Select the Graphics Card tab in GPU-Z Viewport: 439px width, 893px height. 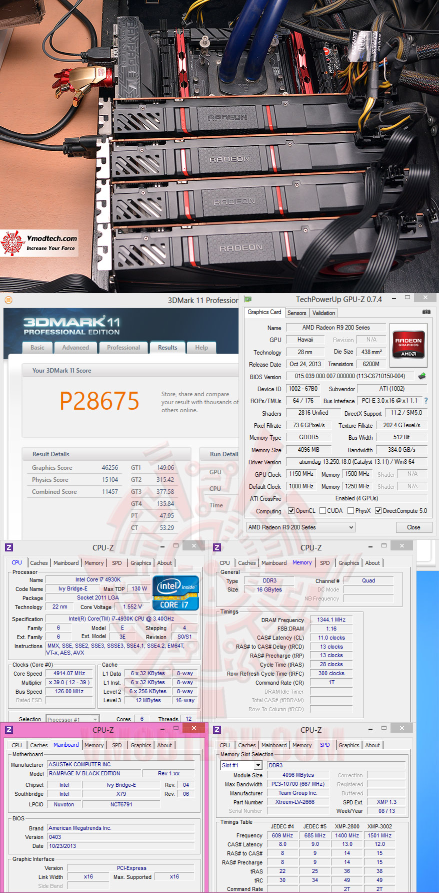pyautogui.click(x=264, y=312)
